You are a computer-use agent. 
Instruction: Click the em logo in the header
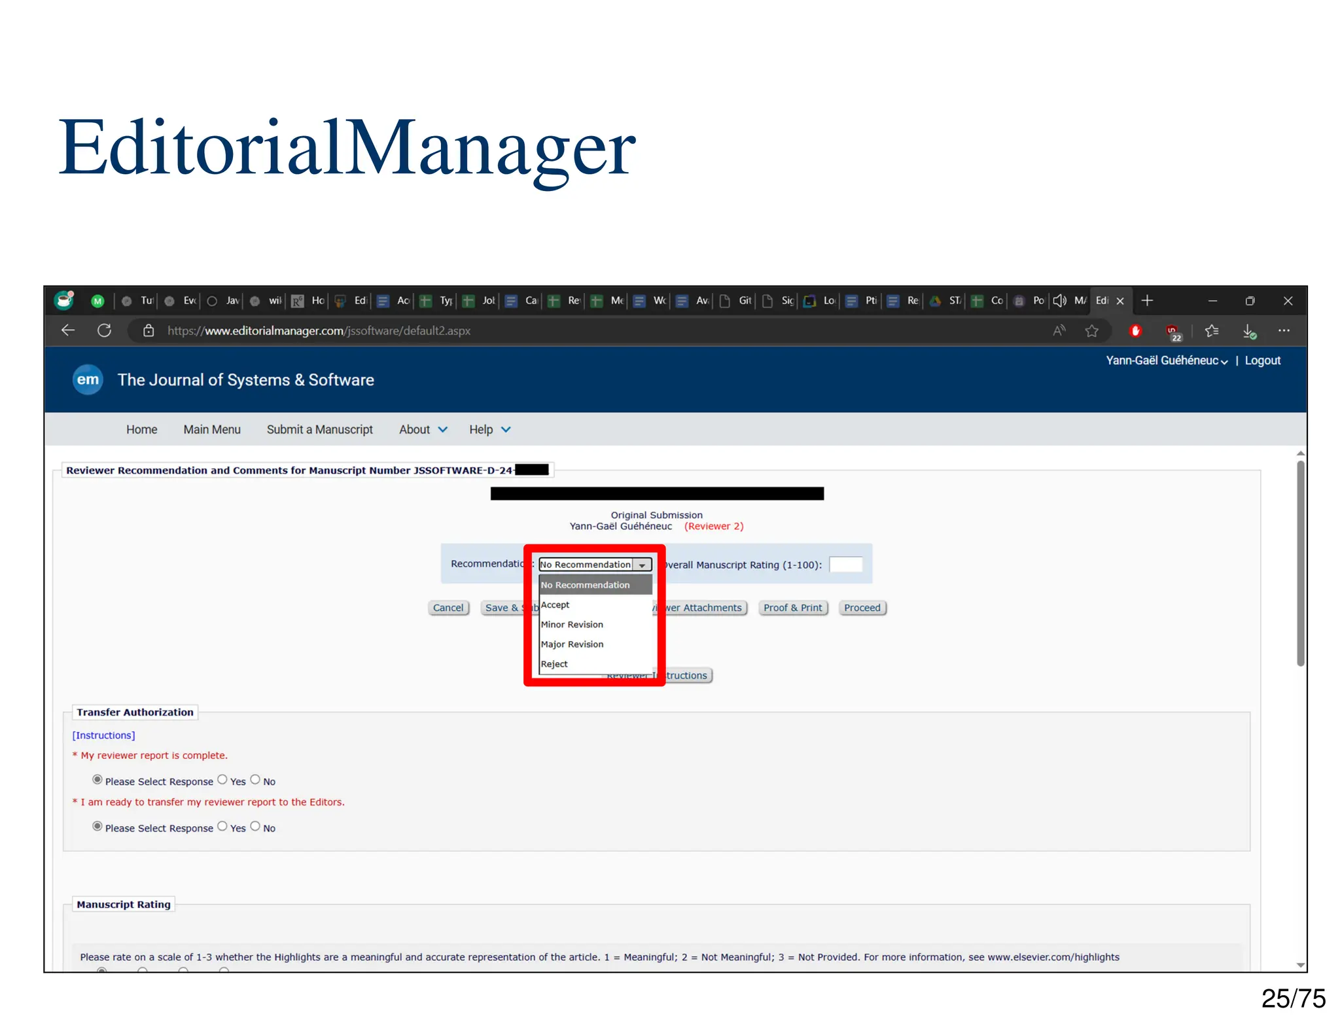coord(88,379)
